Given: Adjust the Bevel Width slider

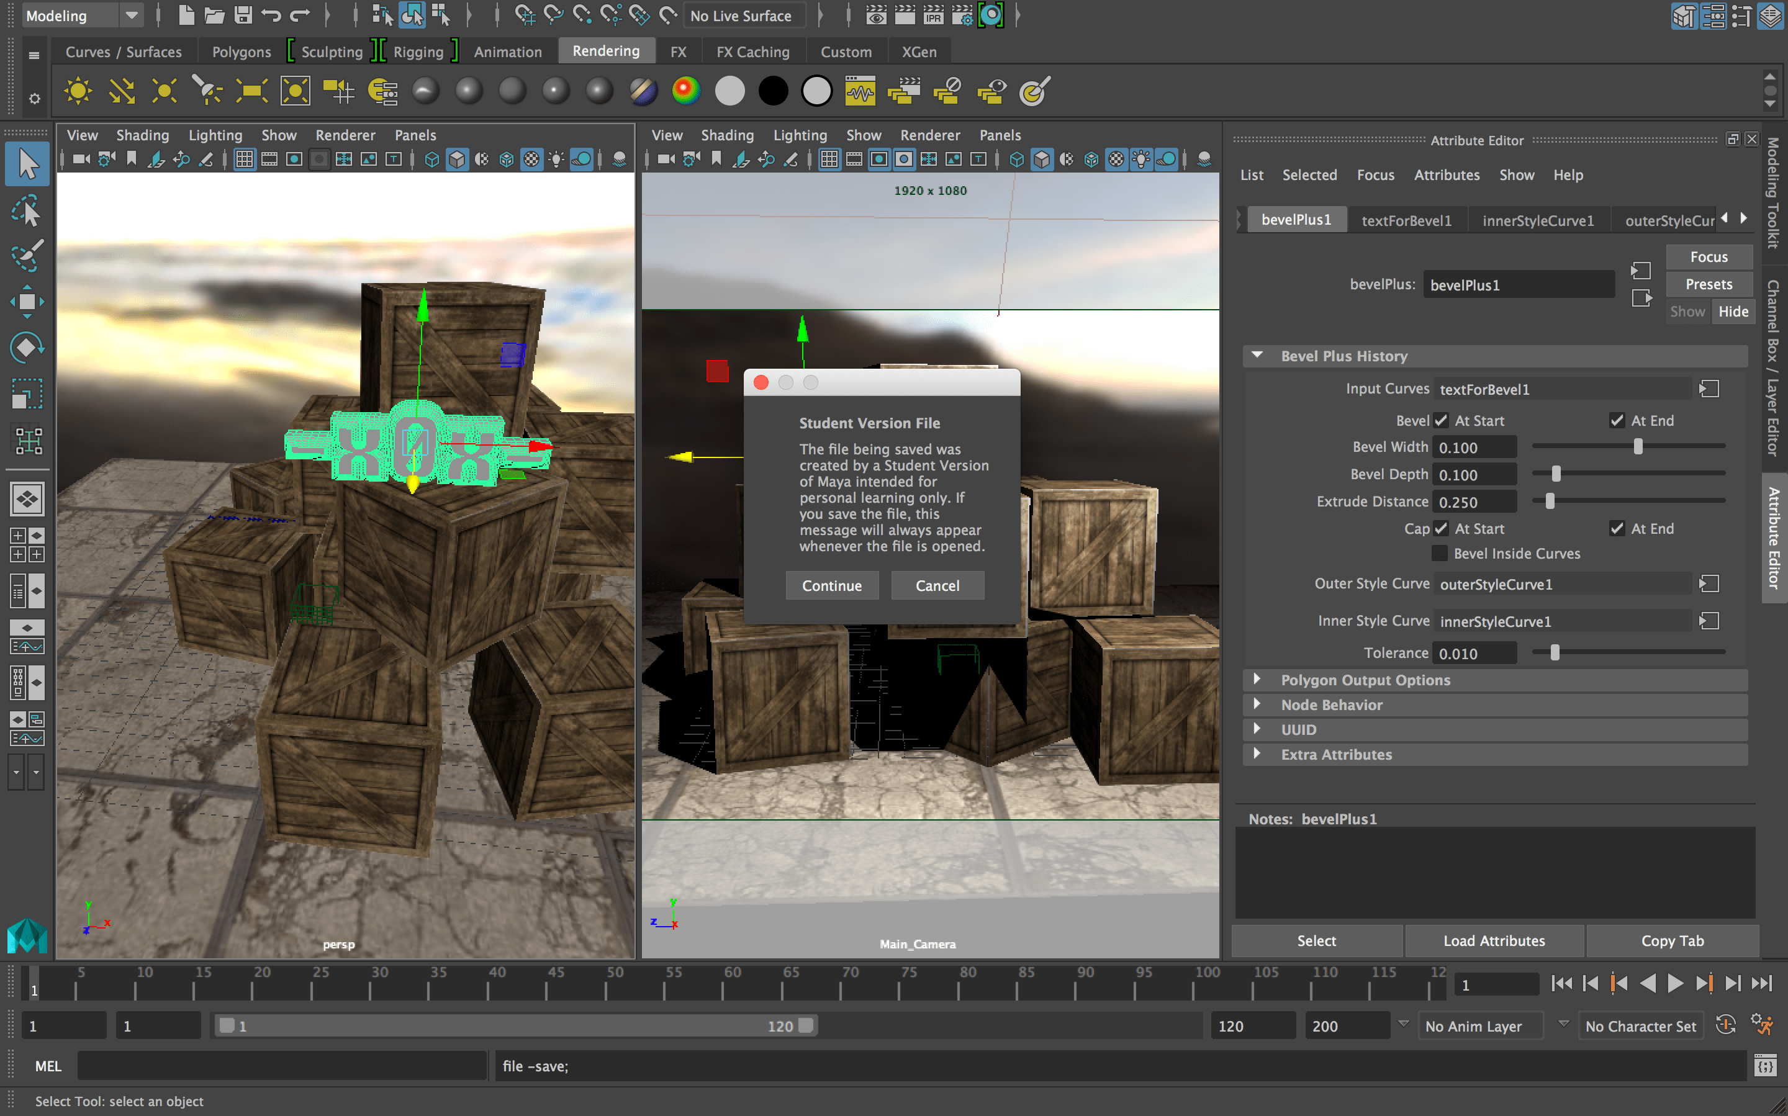Looking at the screenshot, I should (1638, 446).
